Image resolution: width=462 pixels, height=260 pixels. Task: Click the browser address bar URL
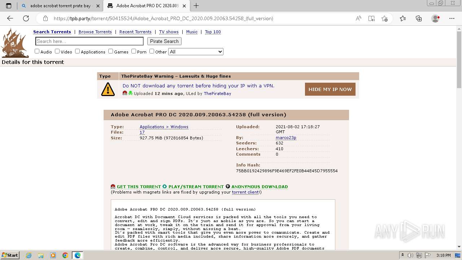pyautogui.click(x=164, y=18)
